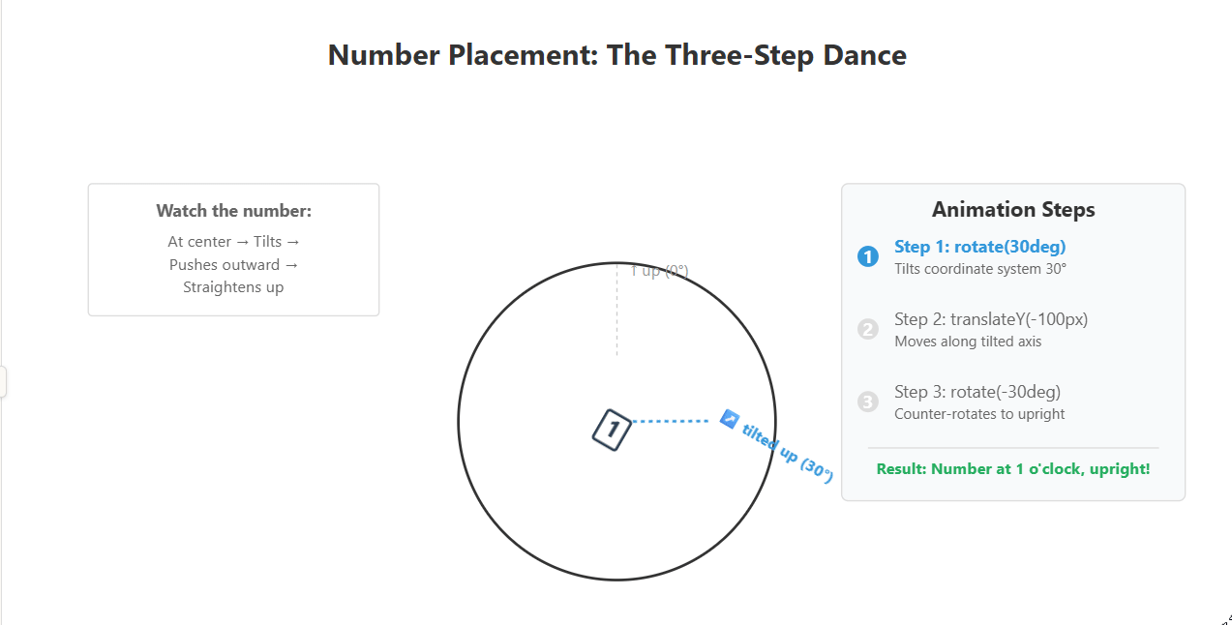The height and width of the screenshot is (625, 1232).
Task: Click 'Moves along tilted axis' description
Action: [968, 342]
